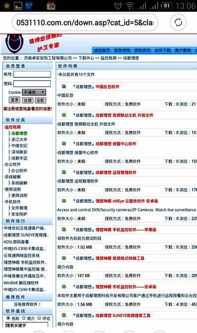Image resolution: width=197 pixels, height=333 pixels.
Task: Select the 简介 search radio button
Action: (24, 318)
